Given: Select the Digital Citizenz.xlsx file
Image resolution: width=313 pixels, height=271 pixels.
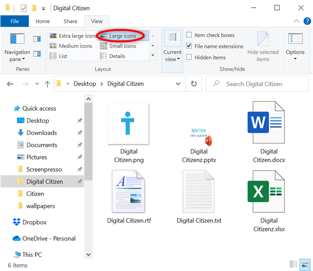Looking at the screenshot, I should coord(269,201).
